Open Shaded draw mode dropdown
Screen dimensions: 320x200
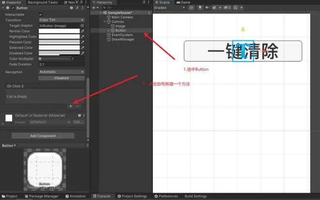pyautogui.click(x=169, y=8)
